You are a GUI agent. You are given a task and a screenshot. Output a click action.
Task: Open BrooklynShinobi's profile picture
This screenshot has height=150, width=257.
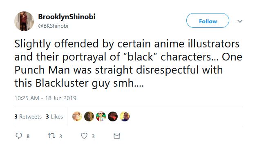[x=24, y=21]
